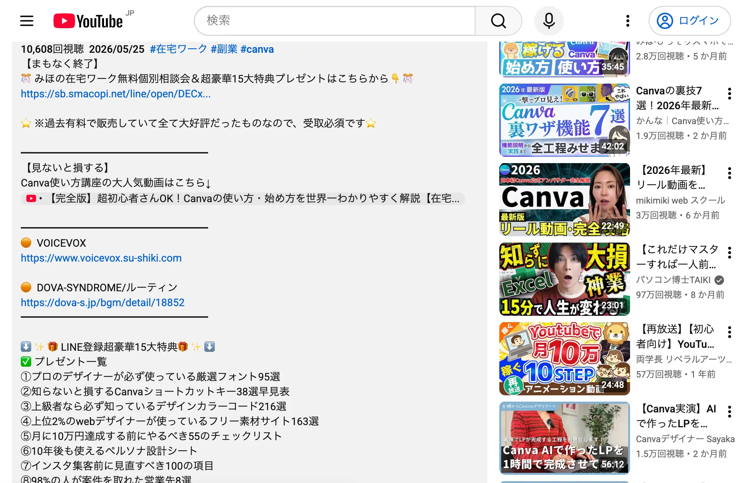Viewport: 743px width, 483px height.
Task: Open the 両学長 リベラルアーツ channel
Action: (684, 359)
